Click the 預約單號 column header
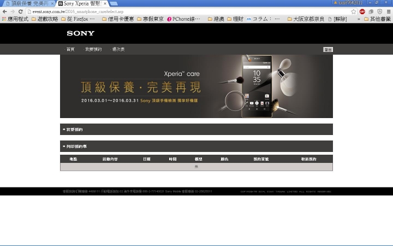This screenshot has height=246, width=393. [261, 159]
